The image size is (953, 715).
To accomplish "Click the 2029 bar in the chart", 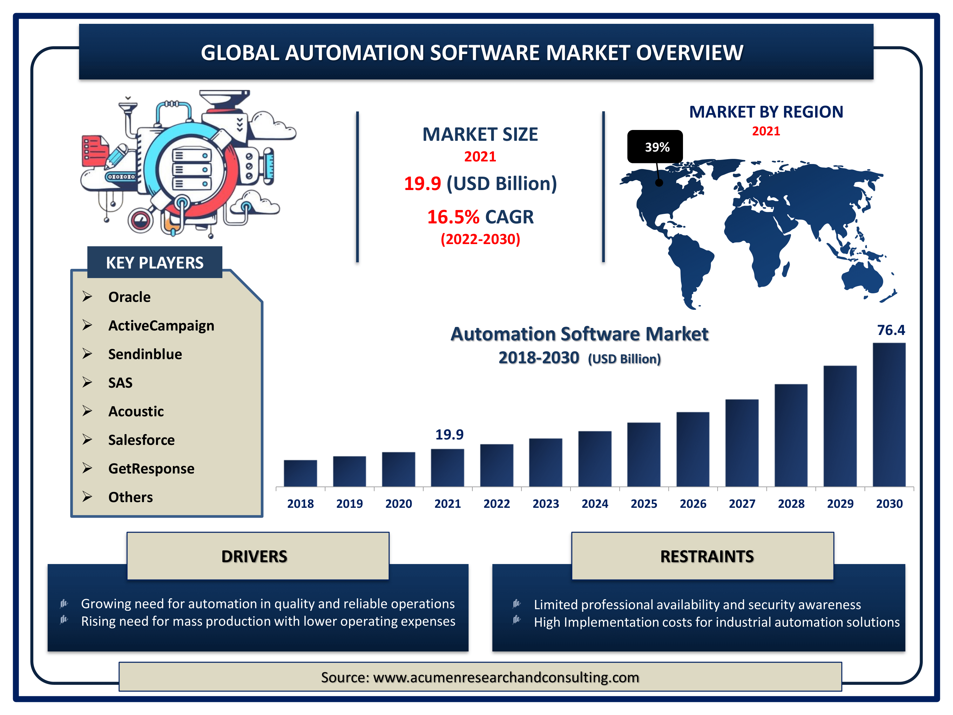I will click(x=840, y=426).
